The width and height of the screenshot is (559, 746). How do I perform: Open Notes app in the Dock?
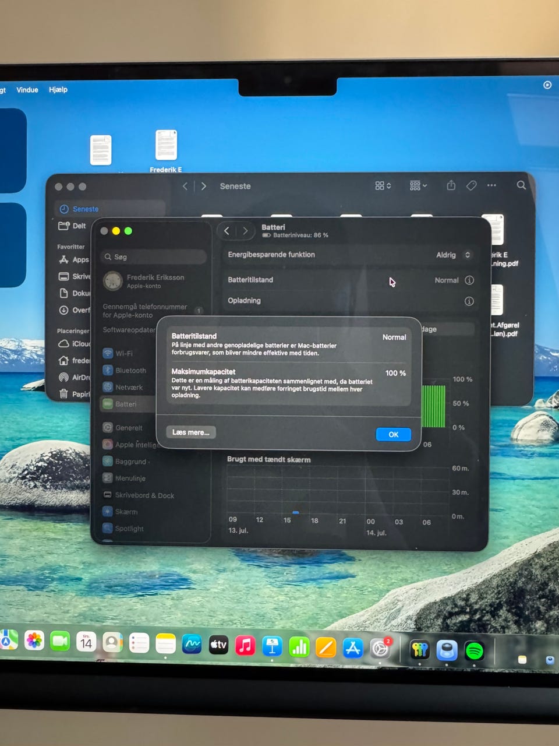(165, 644)
